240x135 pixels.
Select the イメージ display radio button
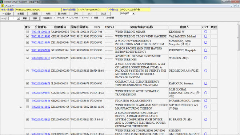tap(80, 18)
